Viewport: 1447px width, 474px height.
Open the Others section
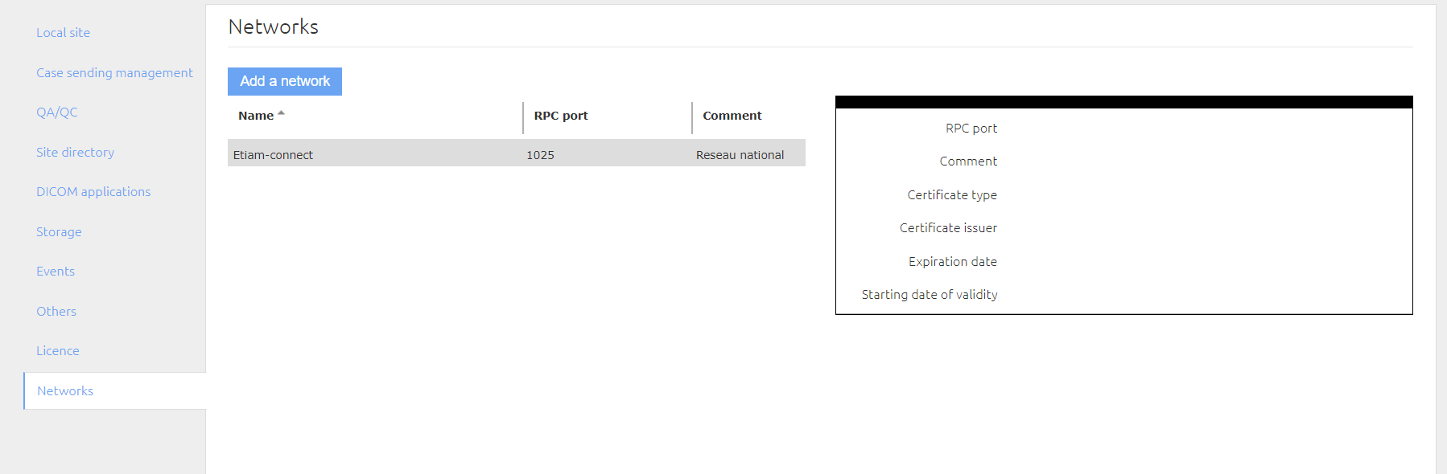pyautogui.click(x=56, y=312)
